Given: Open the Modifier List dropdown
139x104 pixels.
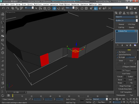Looking at the screenshot, I should pyautogui.click(x=127, y=20).
